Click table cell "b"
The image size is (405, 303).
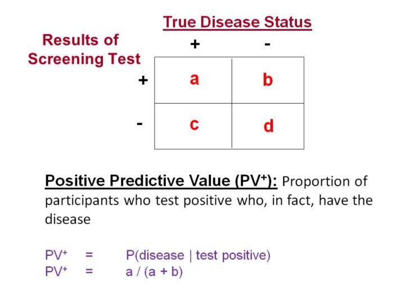point(268,80)
